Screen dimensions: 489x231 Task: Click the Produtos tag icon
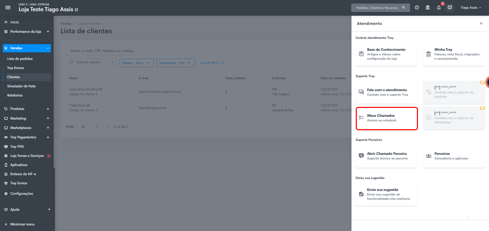[6, 109]
